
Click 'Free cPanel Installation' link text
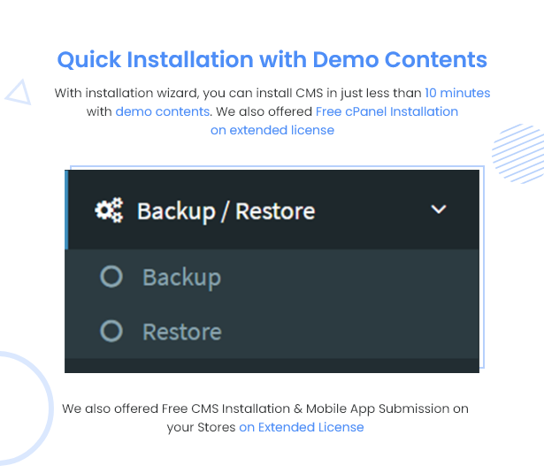click(x=387, y=111)
